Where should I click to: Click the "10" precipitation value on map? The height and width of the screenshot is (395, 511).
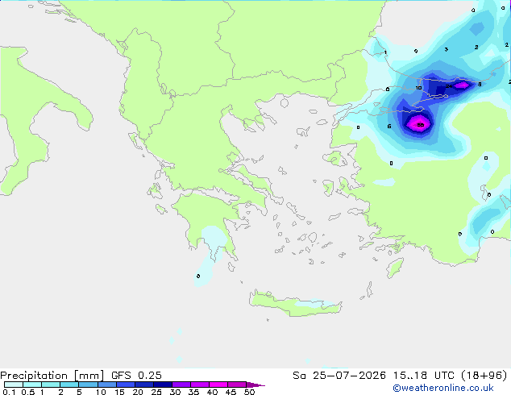[x=418, y=88]
